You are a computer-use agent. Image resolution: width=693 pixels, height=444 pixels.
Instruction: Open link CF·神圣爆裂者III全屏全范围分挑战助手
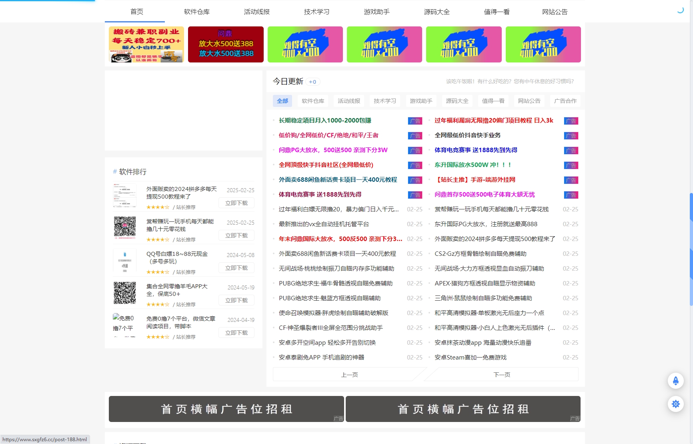click(331, 328)
